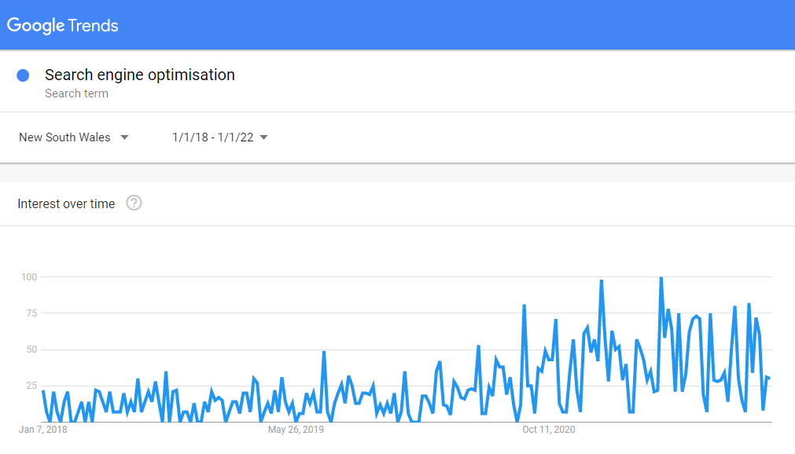The width and height of the screenshot is (795, 454).
Task: Click the 75 y-axis label
Action: click(x=31, y=313)
